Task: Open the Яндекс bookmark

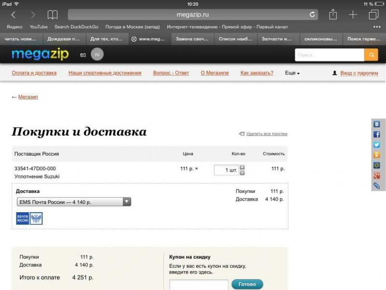Action: [x=14, y=27]
